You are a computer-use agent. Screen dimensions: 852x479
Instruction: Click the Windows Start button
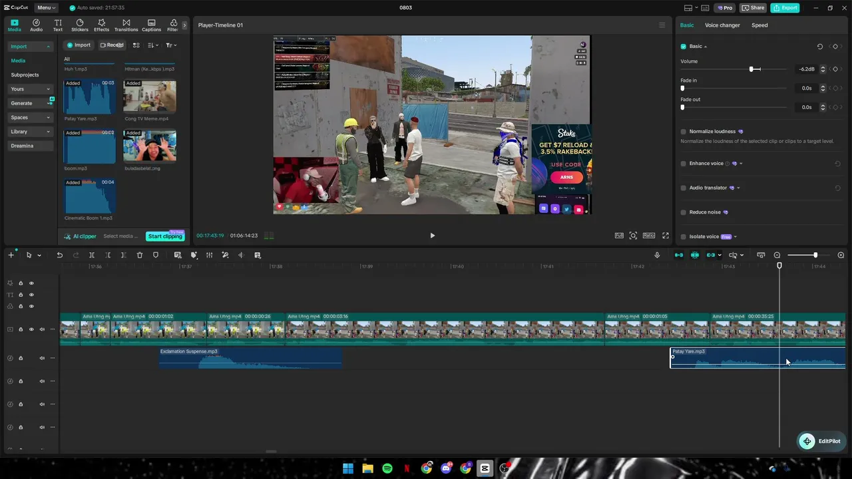tap(348, 468)
